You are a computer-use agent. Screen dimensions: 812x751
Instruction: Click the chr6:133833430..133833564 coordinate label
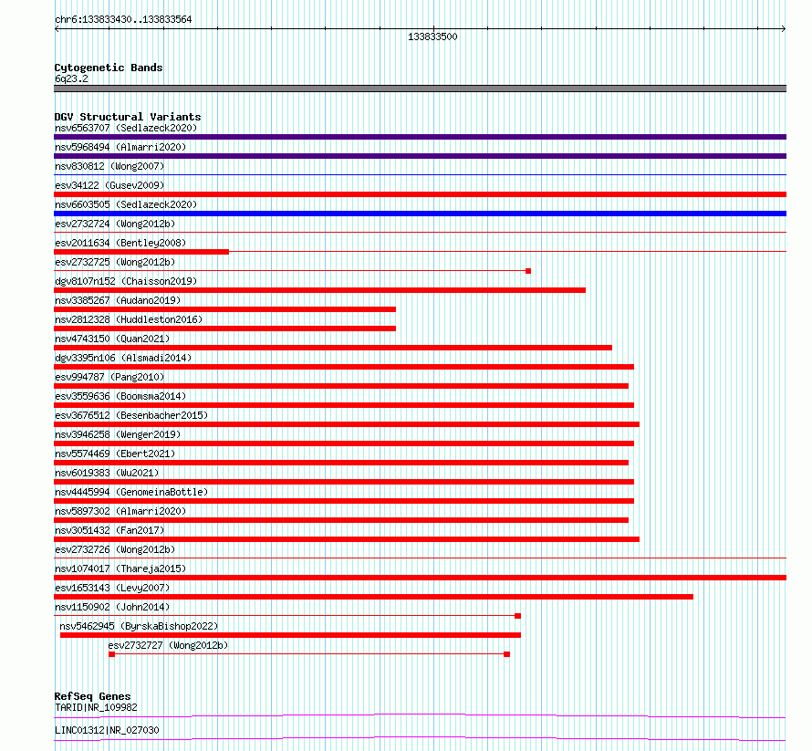pyautogui.click(x=123, y=20)
